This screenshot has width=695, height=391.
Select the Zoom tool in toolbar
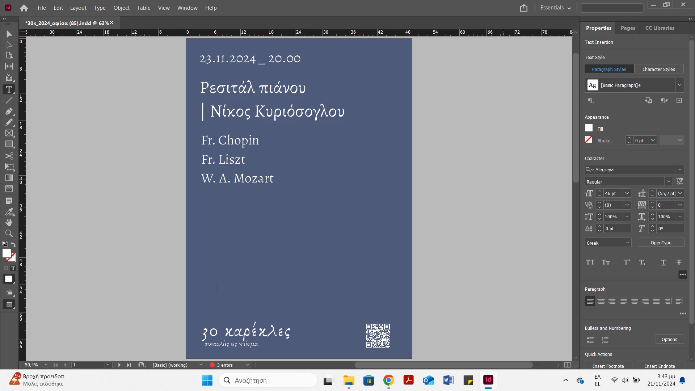pos(9,234)
